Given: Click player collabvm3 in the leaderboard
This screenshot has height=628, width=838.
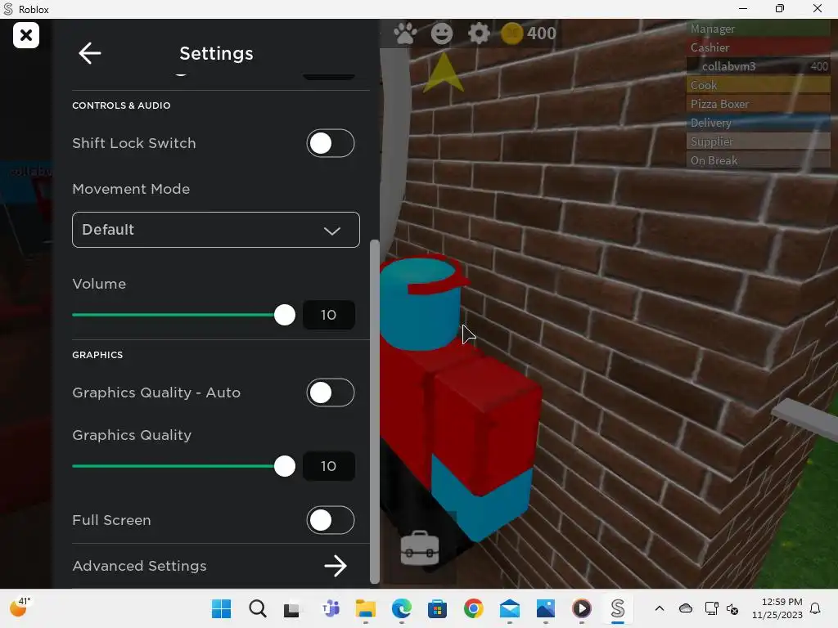Looking at the screenshot, I should (758, 66).
